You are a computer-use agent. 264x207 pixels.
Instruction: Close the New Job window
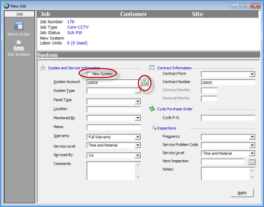pyautogui.click(x=255, y=6)
